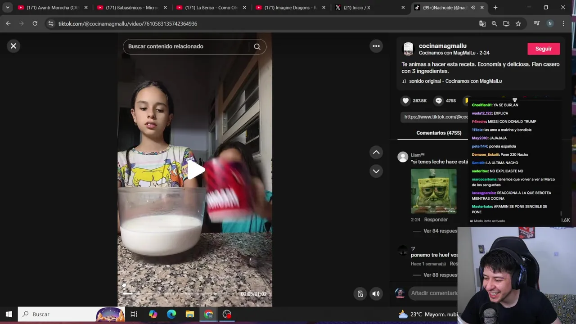
Task: Click the cocinamagmallu username
Action: coord(442,46)
